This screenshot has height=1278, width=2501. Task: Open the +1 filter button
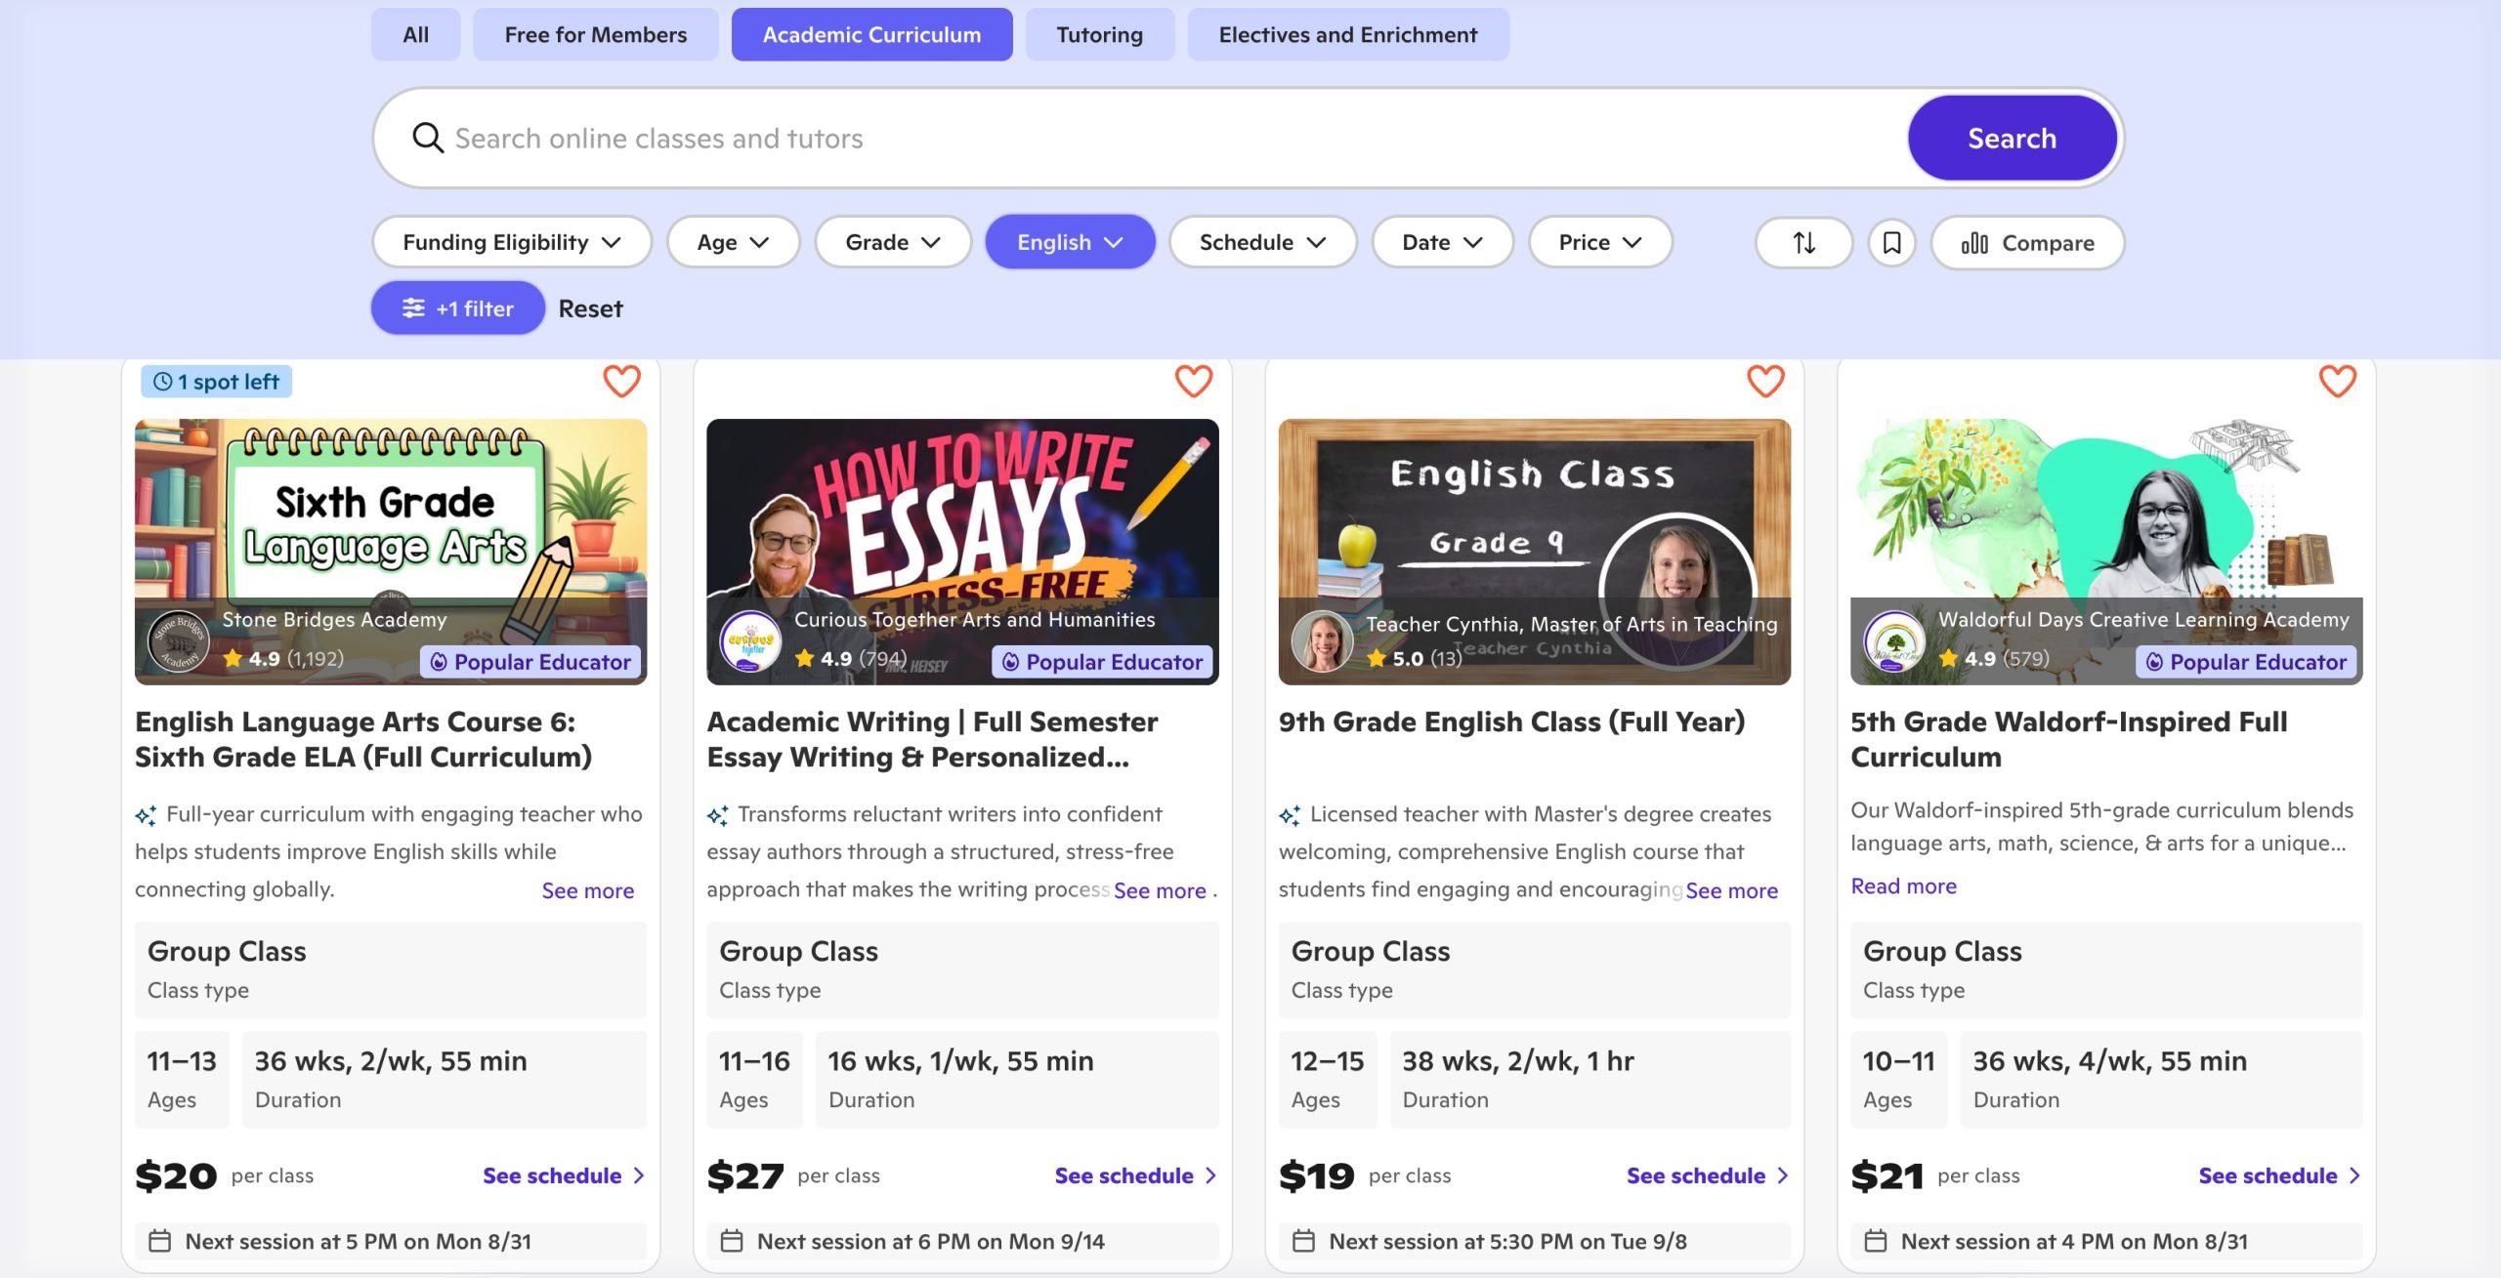coord(457,309)
